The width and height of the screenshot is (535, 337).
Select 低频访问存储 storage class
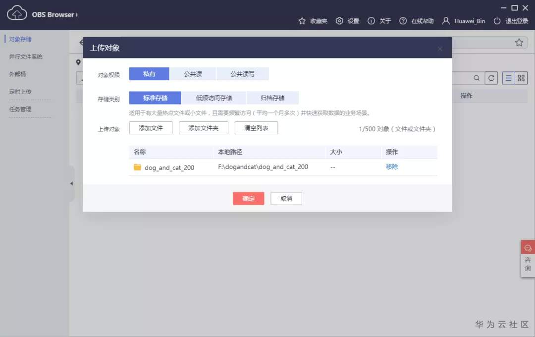(x=214, y=98)
